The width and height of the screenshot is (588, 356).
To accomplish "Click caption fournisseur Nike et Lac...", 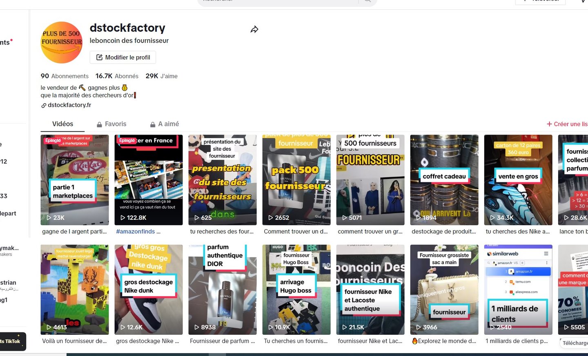I will 370,341.
